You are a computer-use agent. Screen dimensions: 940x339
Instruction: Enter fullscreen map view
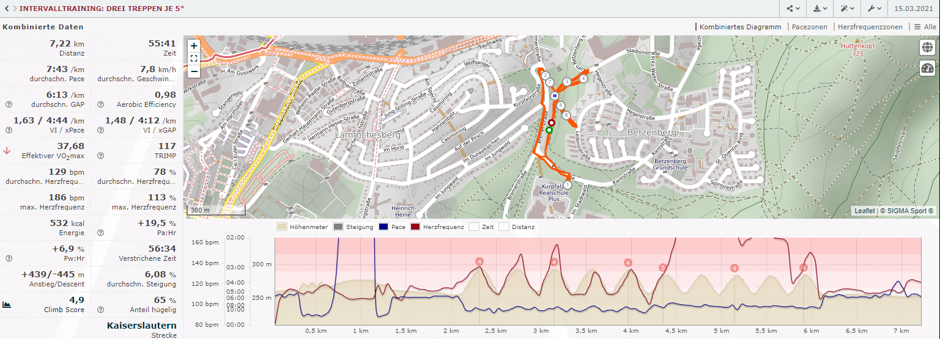click(194, 59)
